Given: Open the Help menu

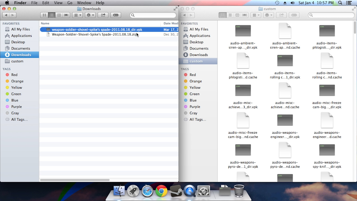Looking at the screenshot, I should (x=100, y=3).
